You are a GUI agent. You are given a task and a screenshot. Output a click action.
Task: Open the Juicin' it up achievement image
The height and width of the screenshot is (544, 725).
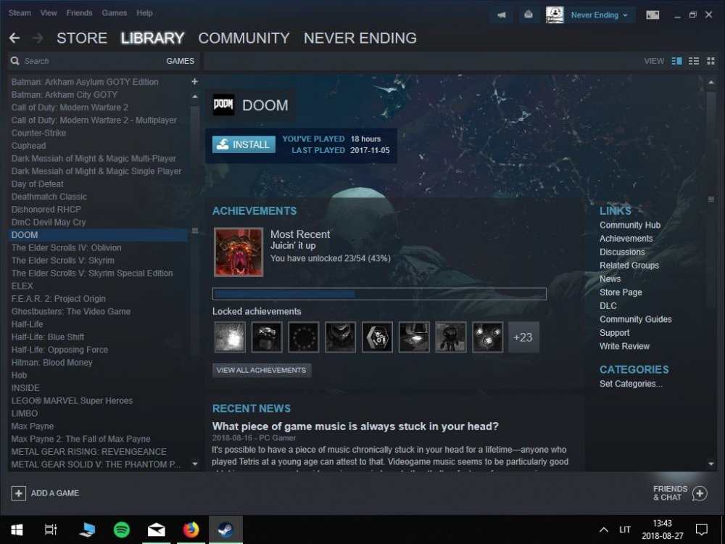(x=239, y=252)
